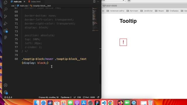Viewport: 187px width, 105px height.
Task: Open Figma from the Dock
Action: (97, 103)
